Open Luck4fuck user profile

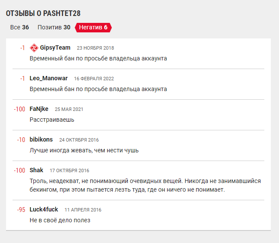click(44, 209)
